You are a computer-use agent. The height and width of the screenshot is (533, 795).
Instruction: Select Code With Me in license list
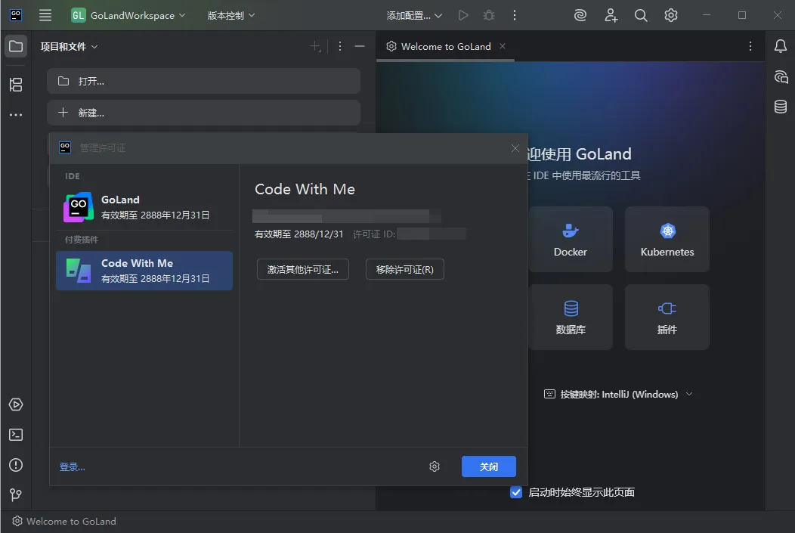point(144,271)
